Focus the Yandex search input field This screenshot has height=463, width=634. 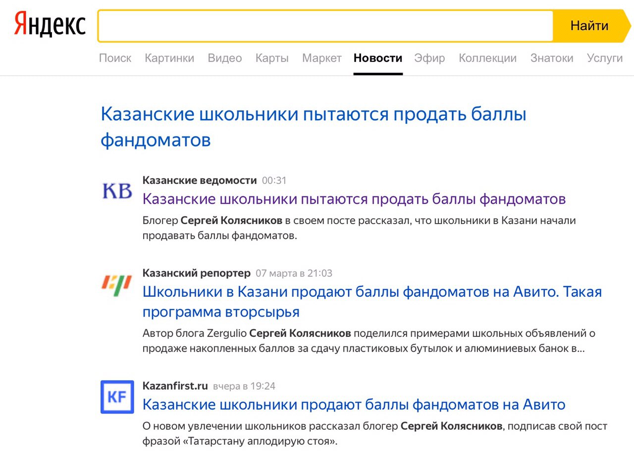[325, 26]
